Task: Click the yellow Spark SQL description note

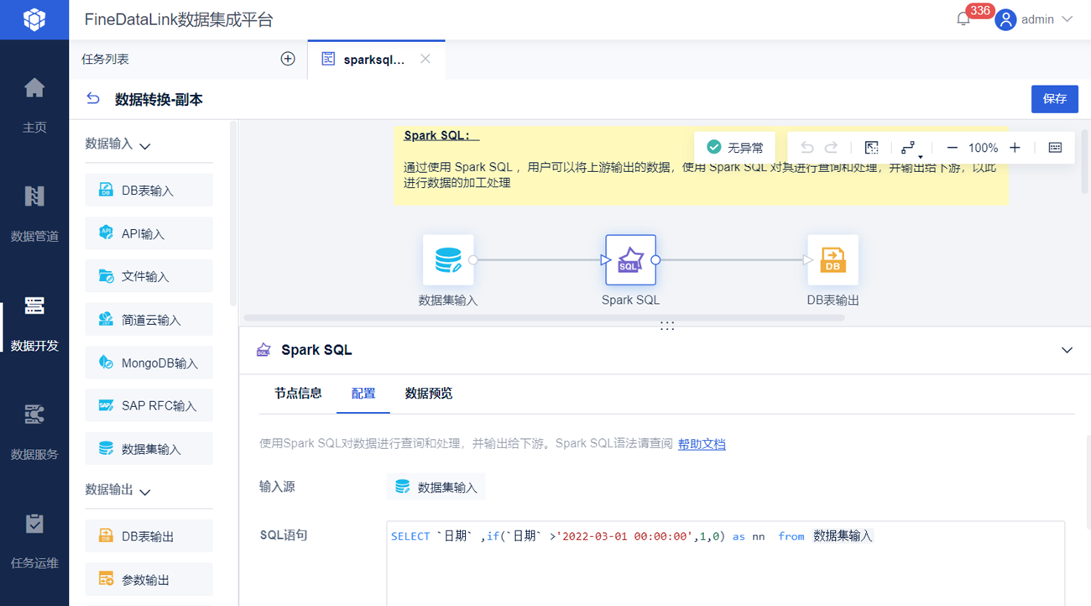Action: click(701, 166)
